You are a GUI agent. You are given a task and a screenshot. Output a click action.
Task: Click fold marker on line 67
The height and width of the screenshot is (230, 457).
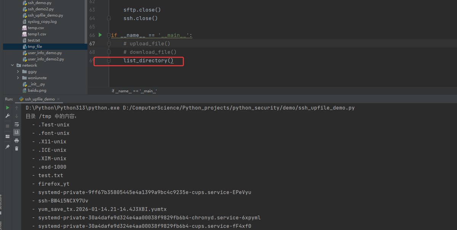pos(109,43)
